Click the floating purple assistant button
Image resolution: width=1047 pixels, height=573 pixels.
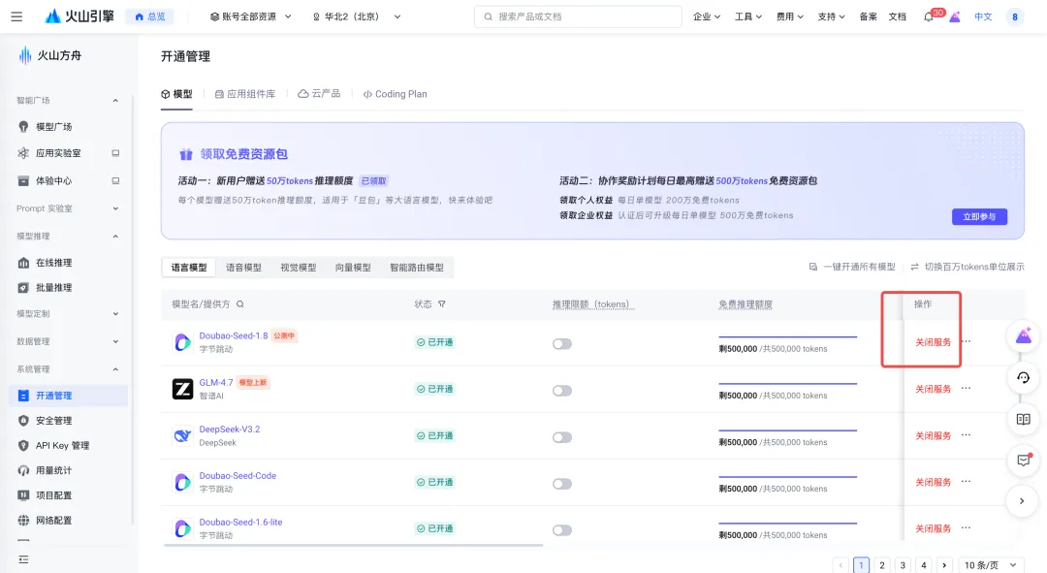(1023, 335)
